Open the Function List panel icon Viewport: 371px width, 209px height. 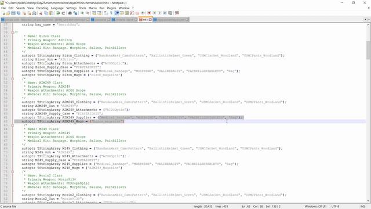click(132, 13)
